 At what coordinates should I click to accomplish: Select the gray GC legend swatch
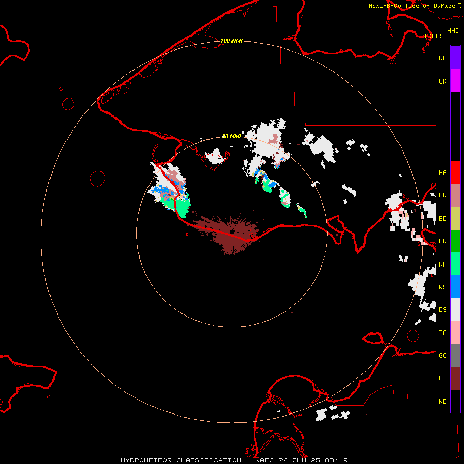click(455, 355)
